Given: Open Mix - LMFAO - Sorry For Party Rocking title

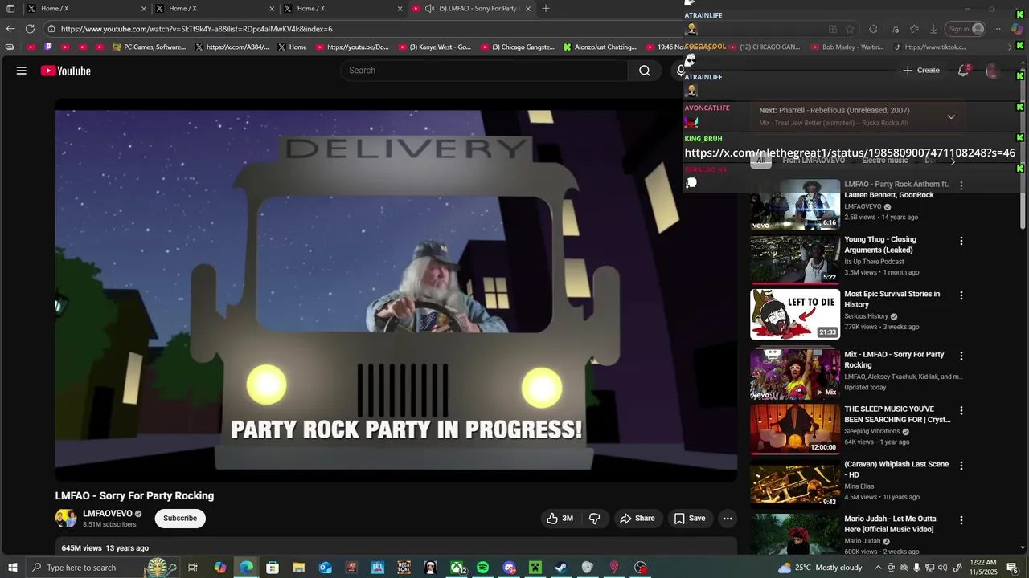Looking at the screenshot, I should click(894, 360).
